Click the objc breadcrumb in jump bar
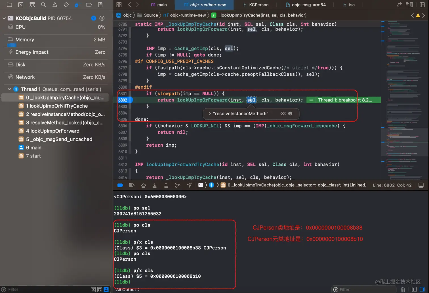Image resolution: width=429 pixels, height=293 pixels. coord(124,15)
